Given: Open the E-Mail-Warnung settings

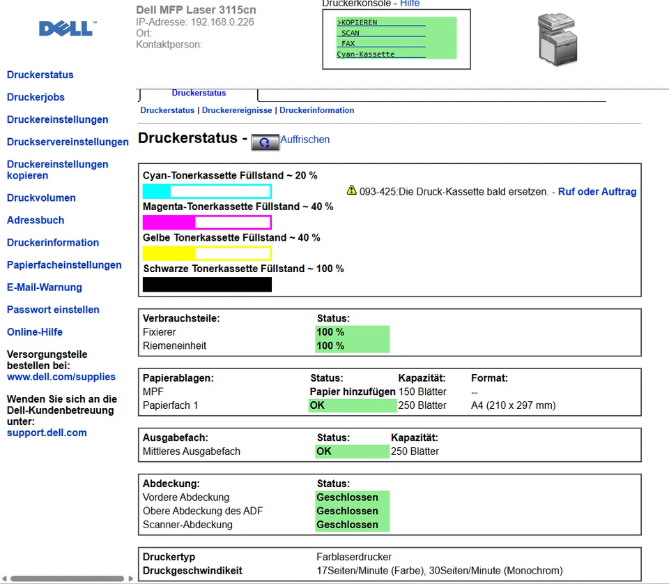Looking at the screenshot, I should (45, 287).
